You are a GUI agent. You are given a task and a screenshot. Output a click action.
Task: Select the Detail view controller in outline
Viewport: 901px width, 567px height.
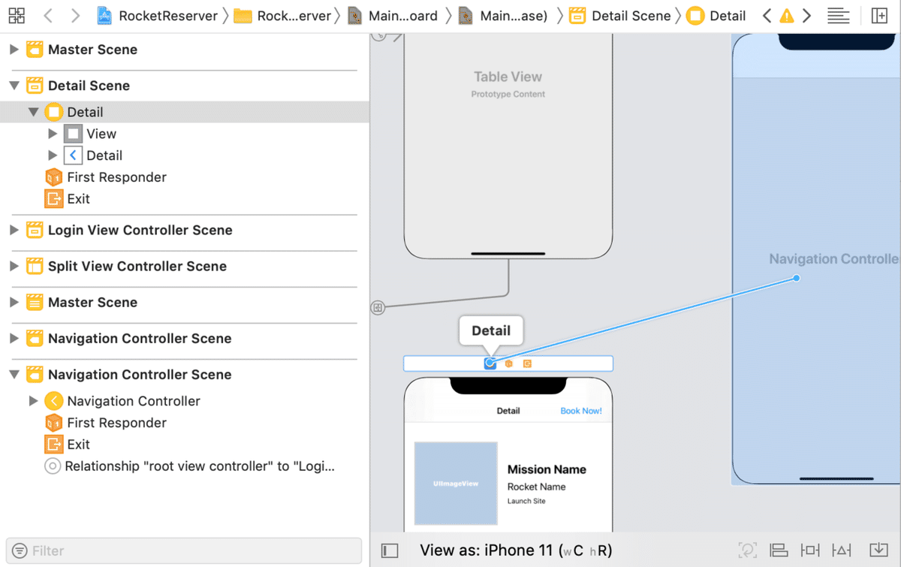coord(185,112)
